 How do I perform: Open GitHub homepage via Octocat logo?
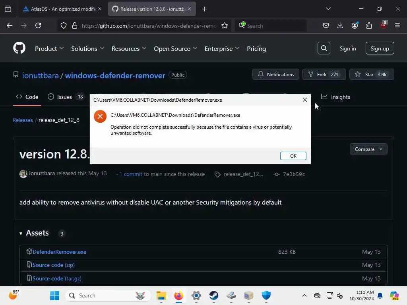[19, 48]
